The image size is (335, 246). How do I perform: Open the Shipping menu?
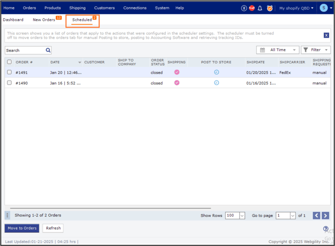pyautogui.click(x=77, y=8)
